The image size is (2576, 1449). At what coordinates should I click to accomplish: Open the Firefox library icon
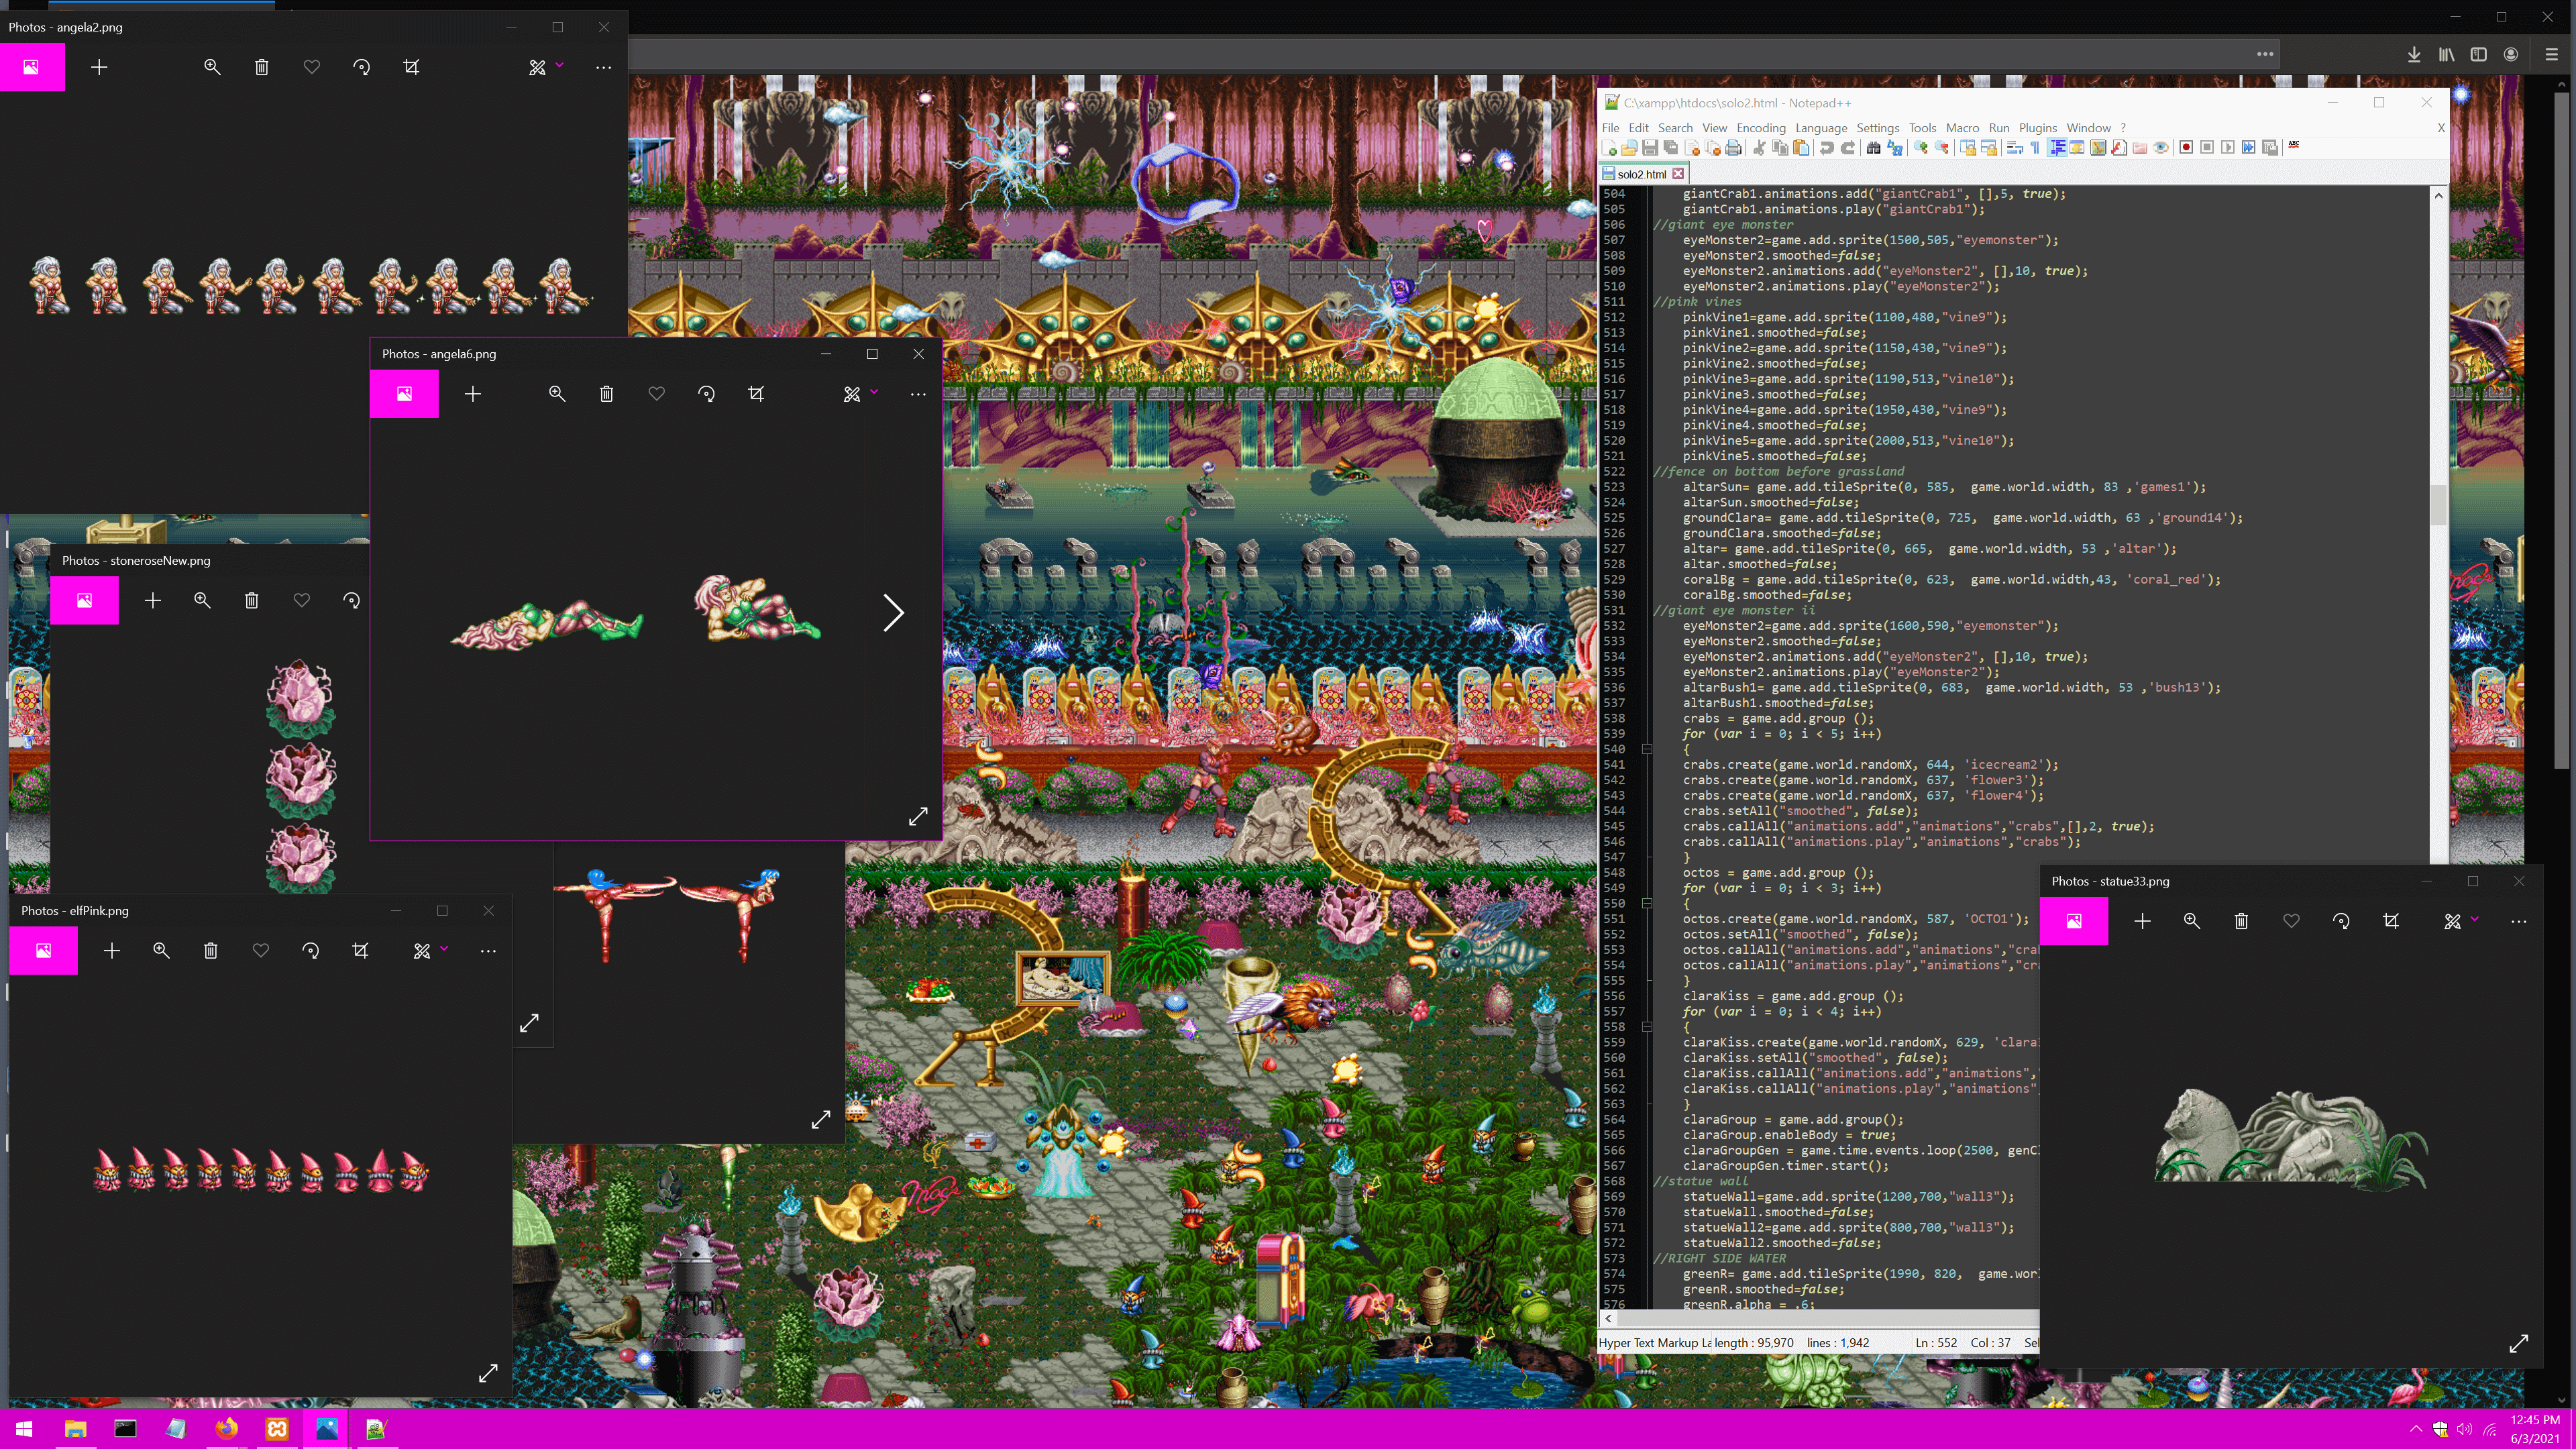(2446, 54)
